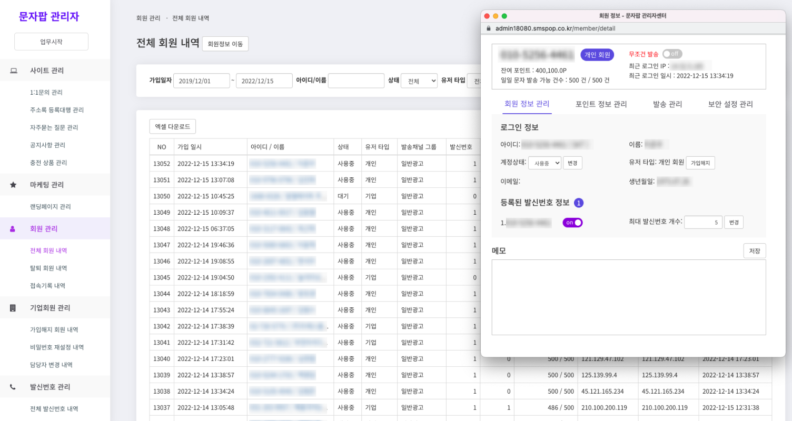The image size is (792, 421).
Task: Click the end date field 2022/12/15
Action: click(264, 81)
